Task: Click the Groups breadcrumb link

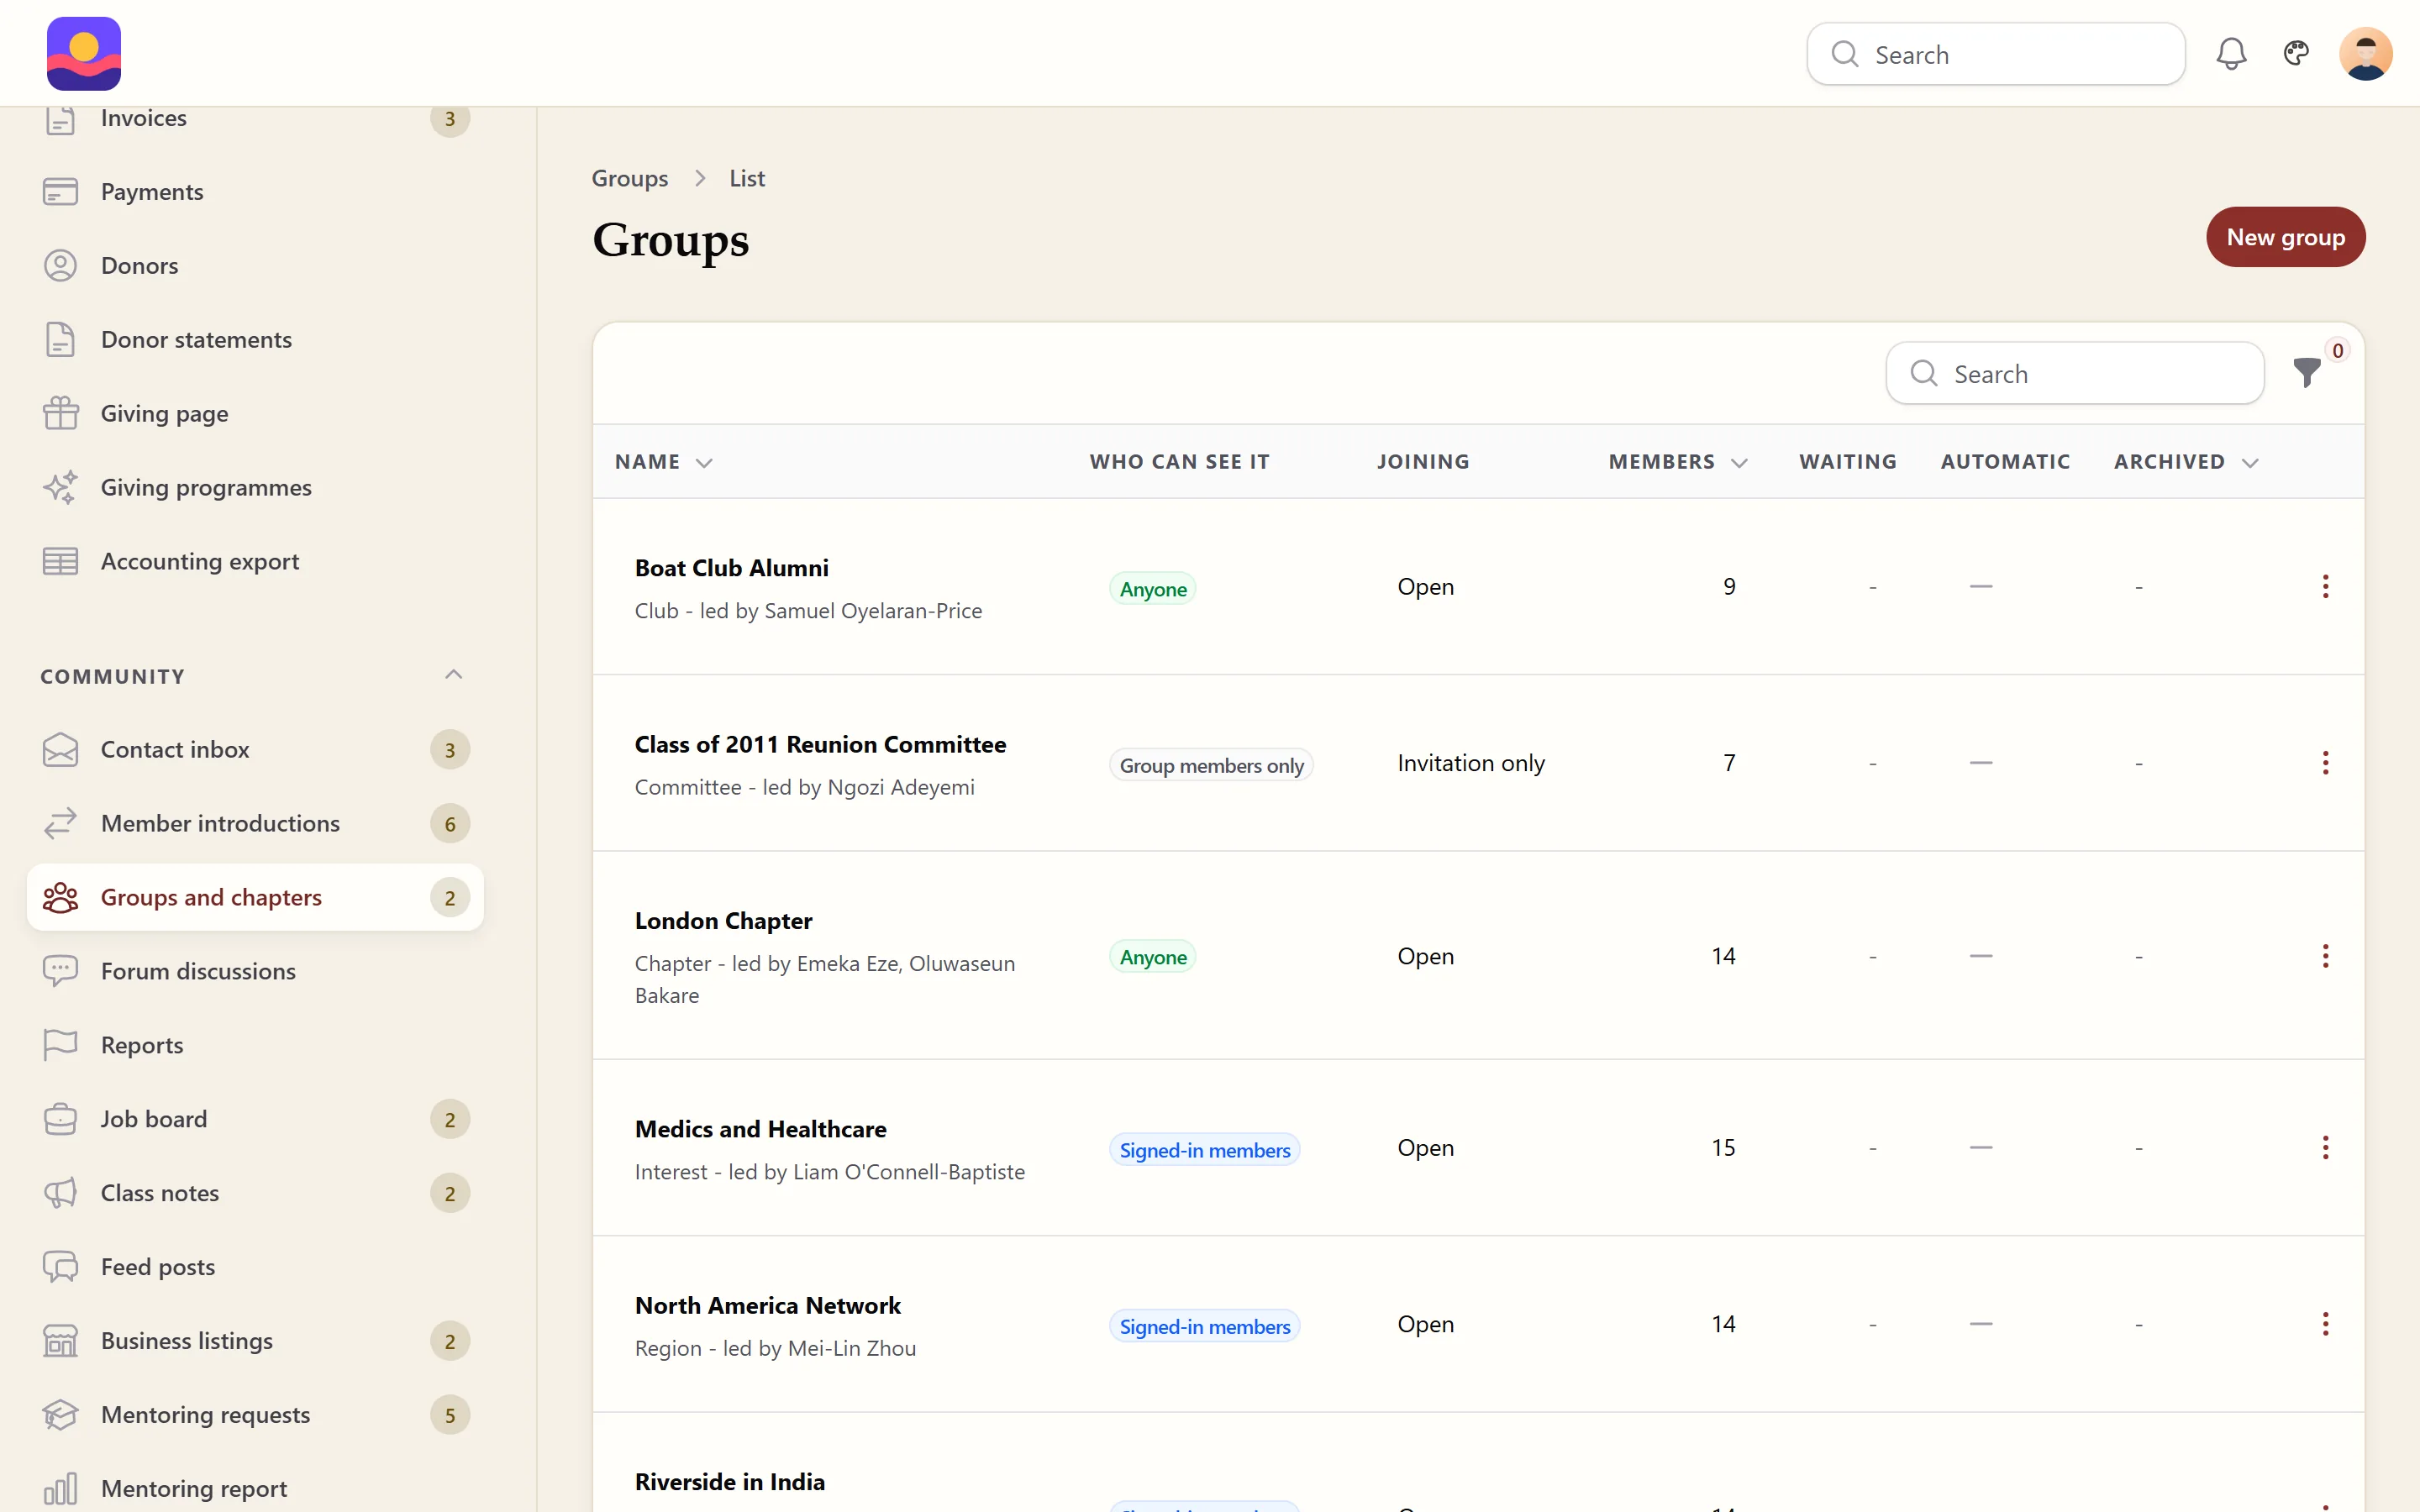Action: 629,178
